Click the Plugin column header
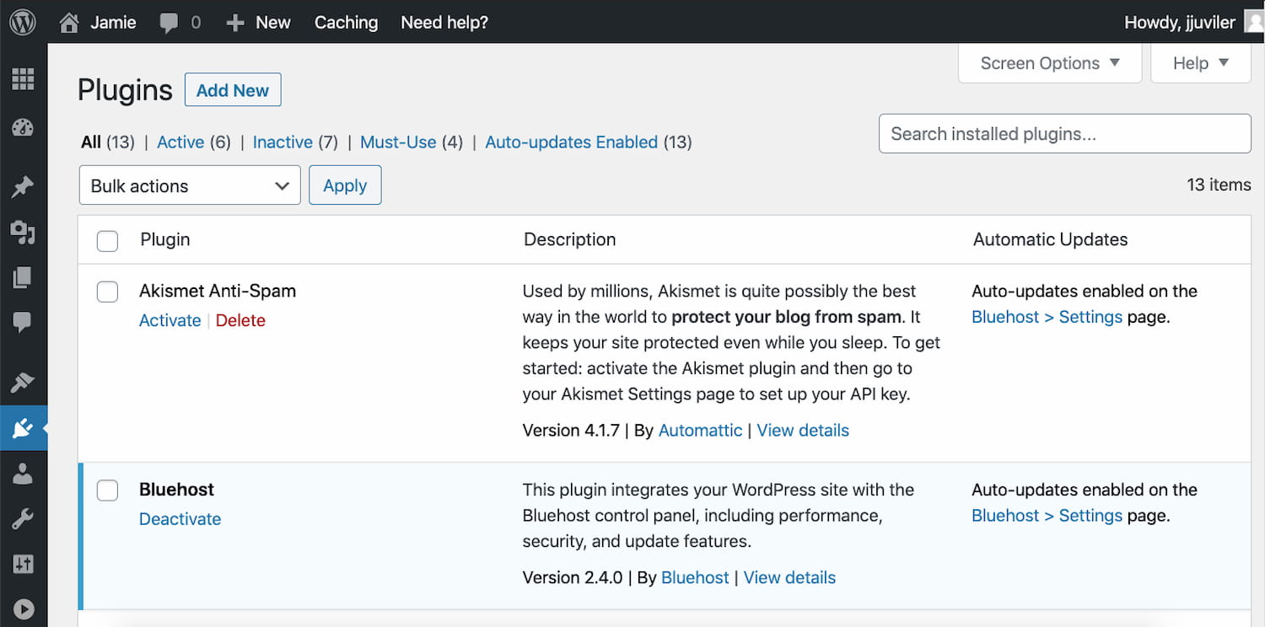The image size is (1265, 627). tap(165, 239)
